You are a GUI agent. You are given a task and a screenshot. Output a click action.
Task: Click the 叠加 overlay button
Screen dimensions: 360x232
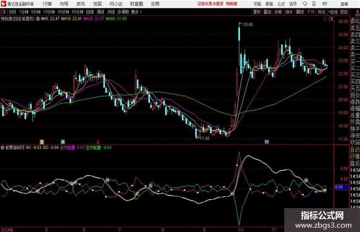click(267, 12)
